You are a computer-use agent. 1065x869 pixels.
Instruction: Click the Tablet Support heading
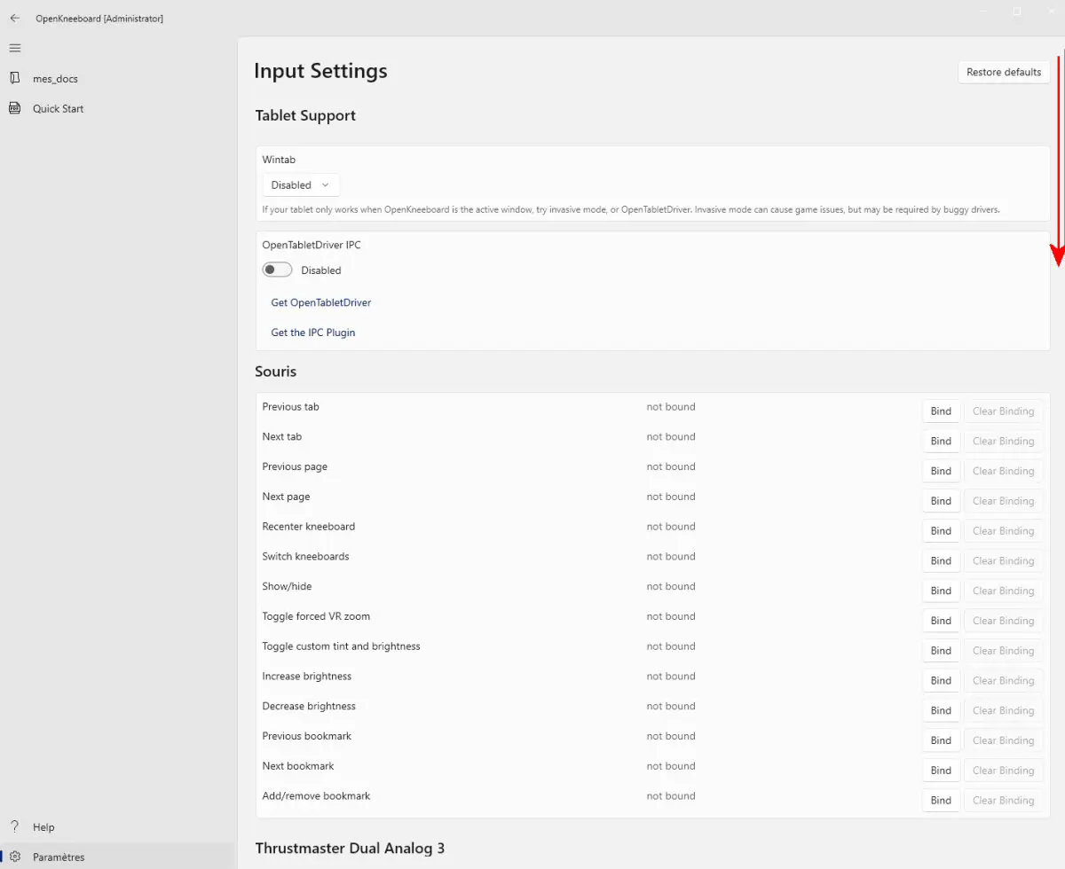(x=305, y=115)
